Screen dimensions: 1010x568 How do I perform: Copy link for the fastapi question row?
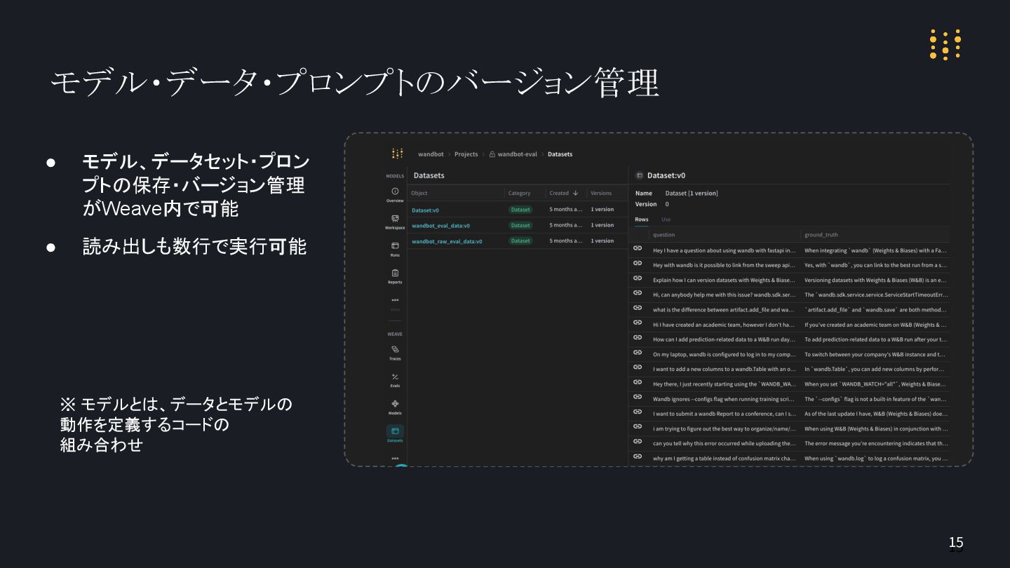pos(638,248)
